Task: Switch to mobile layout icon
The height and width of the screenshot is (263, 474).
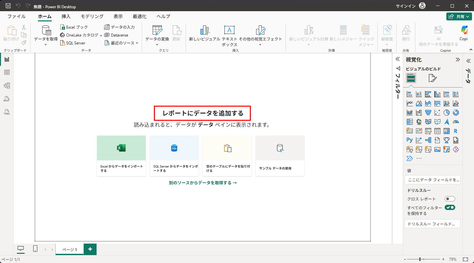Action: point(35,249)
